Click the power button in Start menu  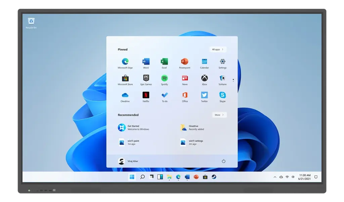pos(223,161)
